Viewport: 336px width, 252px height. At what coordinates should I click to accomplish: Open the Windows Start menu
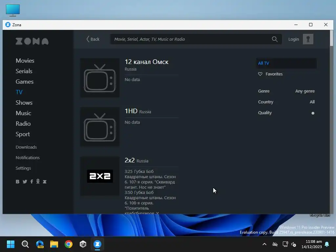10,244
